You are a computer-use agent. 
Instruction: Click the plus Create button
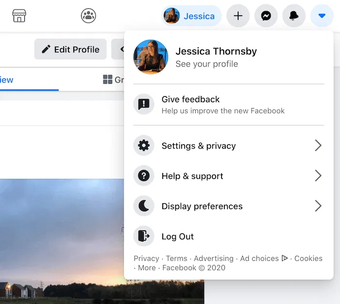(238, 16)
